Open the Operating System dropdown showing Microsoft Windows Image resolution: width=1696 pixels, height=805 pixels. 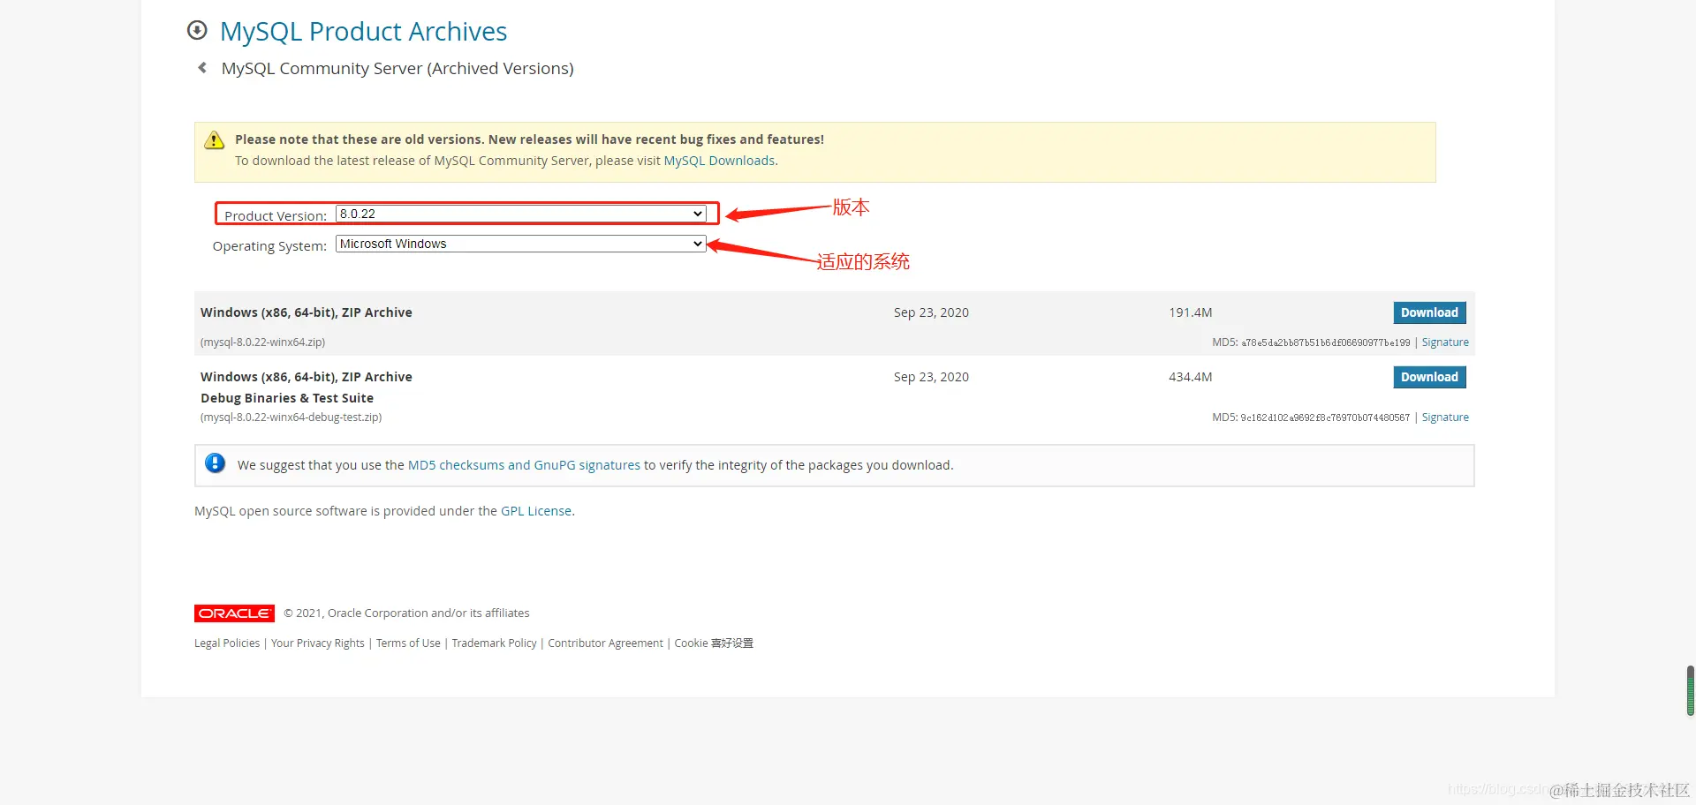[x=520, y=244]
